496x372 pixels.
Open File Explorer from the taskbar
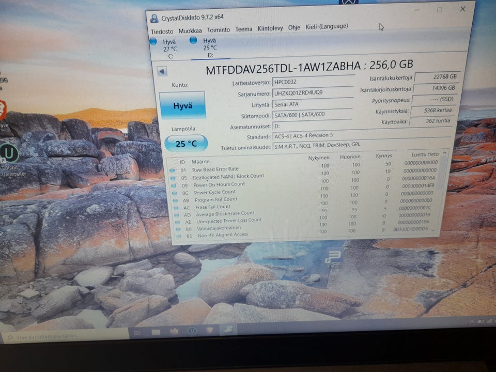156,332
